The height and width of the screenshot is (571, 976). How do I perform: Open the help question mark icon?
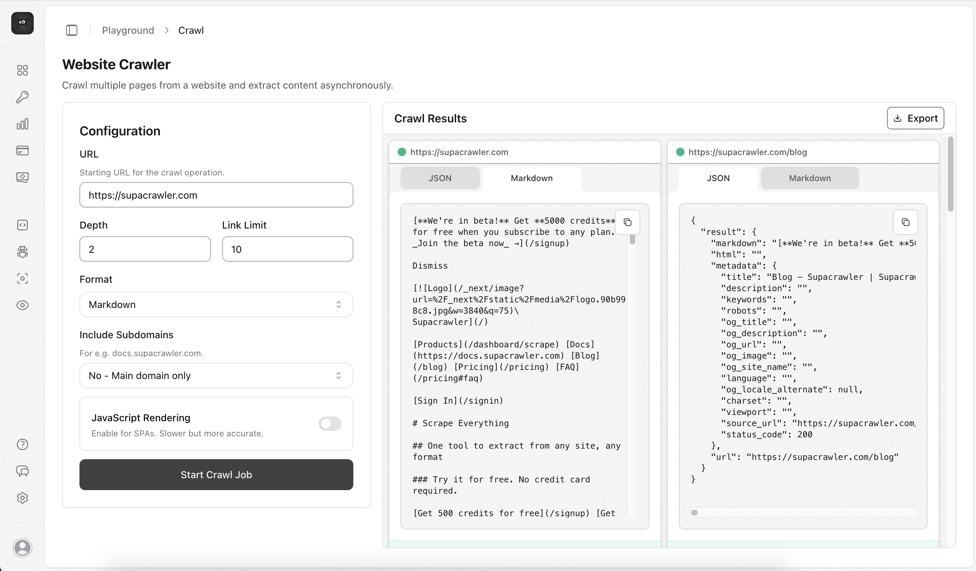[x=23, y=444]
